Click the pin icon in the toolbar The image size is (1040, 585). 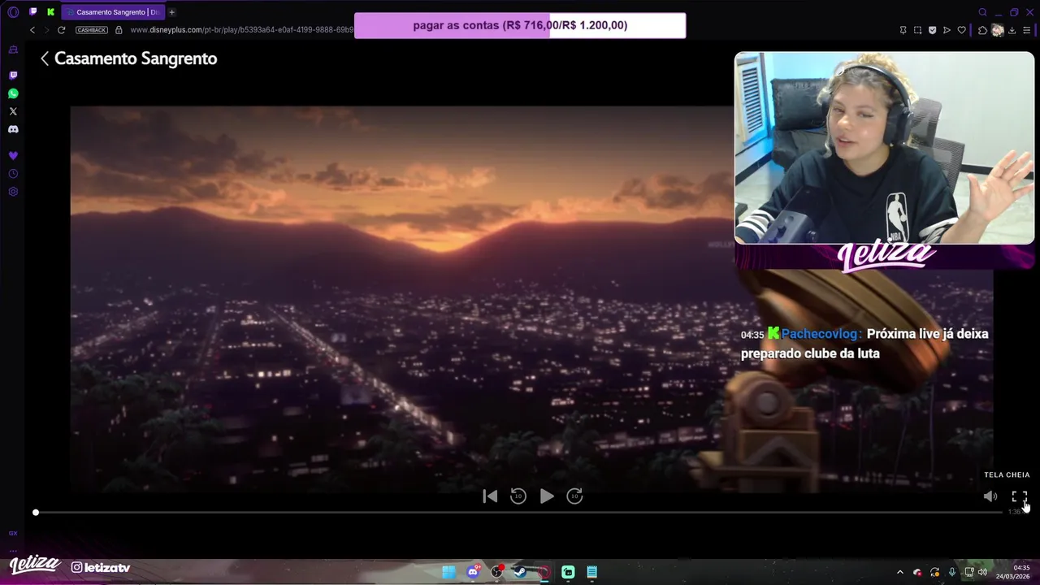(x=903, y=30)
